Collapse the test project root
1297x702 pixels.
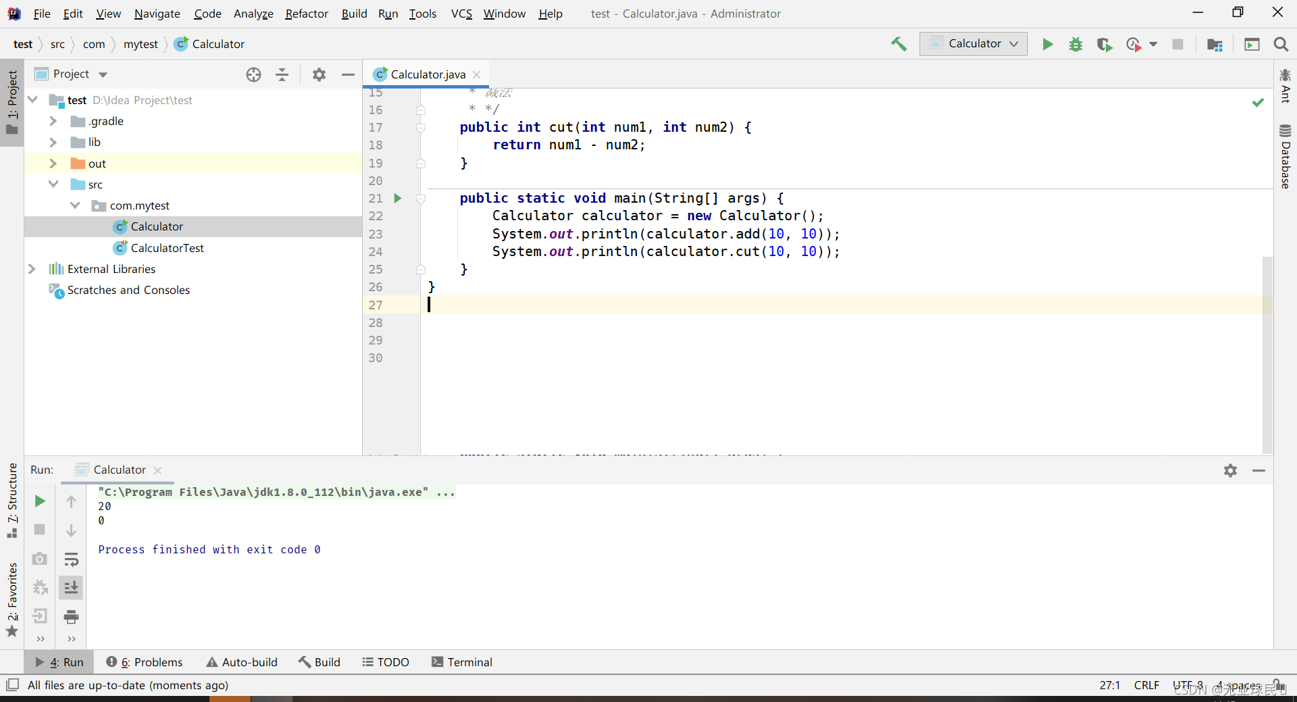(x=32, y=100)
